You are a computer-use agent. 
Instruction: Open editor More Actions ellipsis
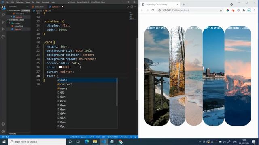click(x=135, y=6)
